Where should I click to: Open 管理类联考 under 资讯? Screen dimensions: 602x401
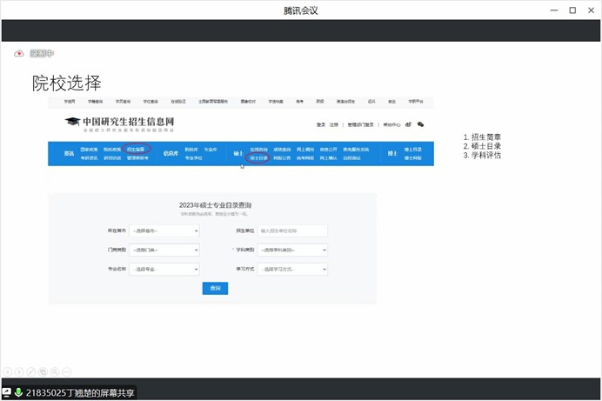tap(137, 157)
